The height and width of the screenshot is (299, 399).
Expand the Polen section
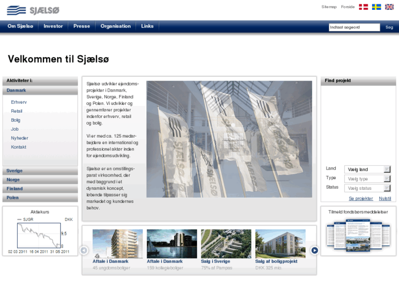tap(40, 198)
